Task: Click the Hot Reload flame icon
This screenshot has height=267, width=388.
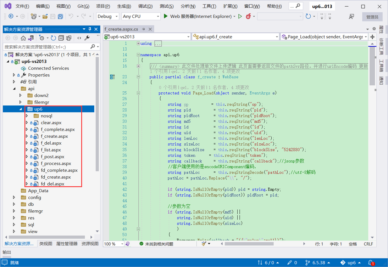Action: [248, 17]
